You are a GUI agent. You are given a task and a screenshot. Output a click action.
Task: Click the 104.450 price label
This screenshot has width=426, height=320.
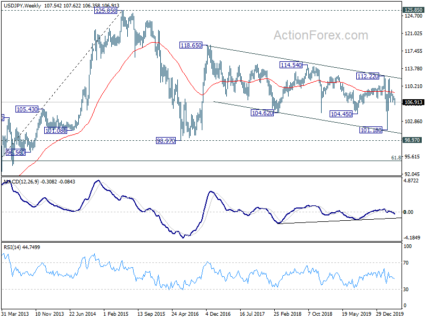[341, 114]
